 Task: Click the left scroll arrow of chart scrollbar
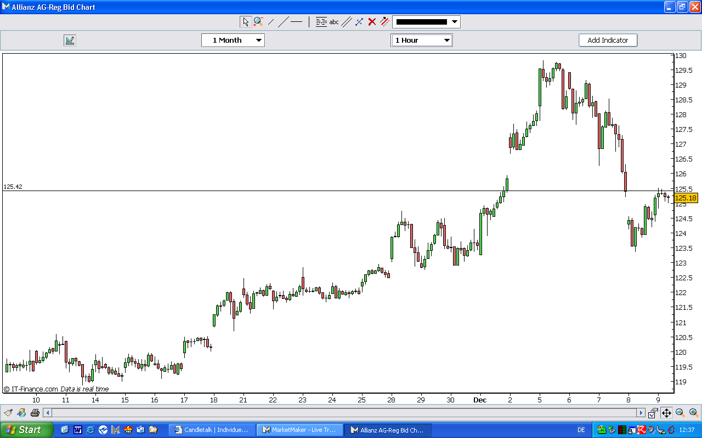pyautogui.click(x=48, y=413)
